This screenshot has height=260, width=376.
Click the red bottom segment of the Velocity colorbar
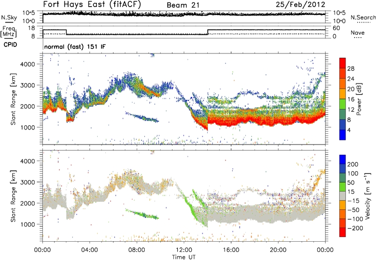pyautogui.click(x=343, y=232)
